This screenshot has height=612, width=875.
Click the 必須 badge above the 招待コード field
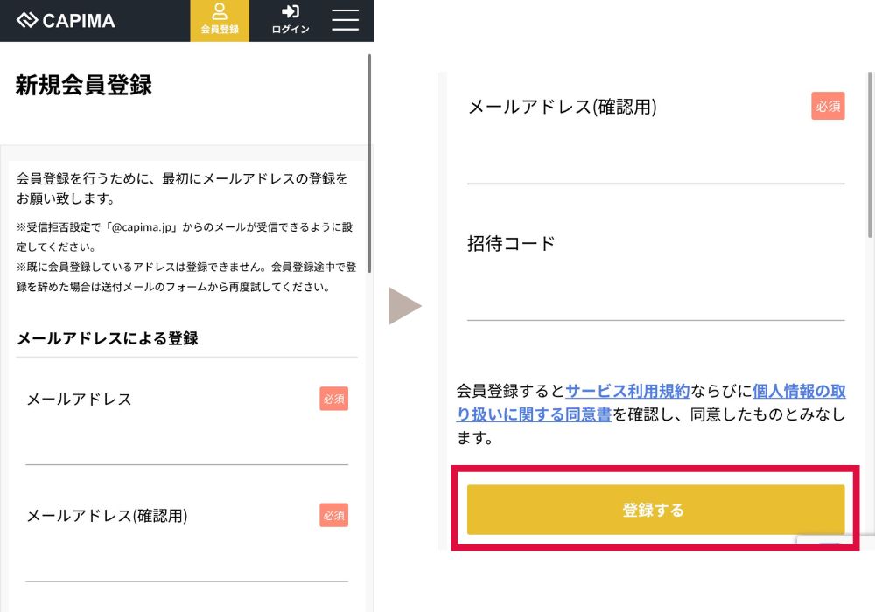pos(828,106)
